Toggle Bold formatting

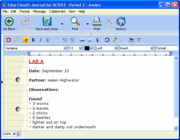tap(33, 40)
